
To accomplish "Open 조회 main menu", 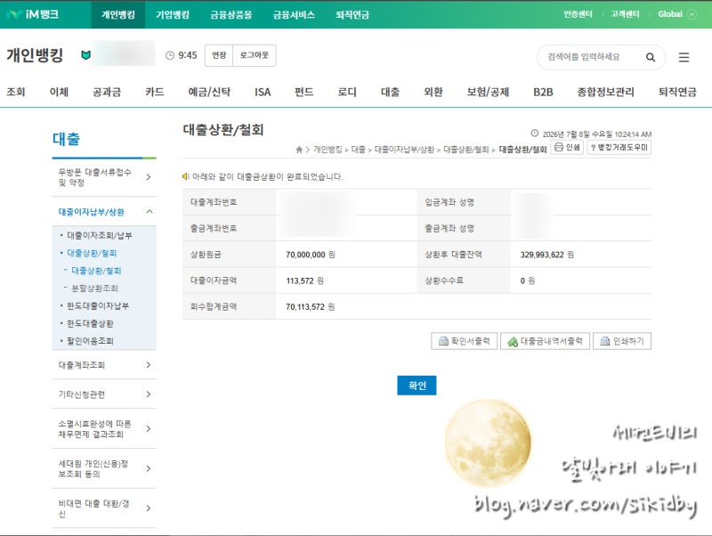I will coord(16,92).
